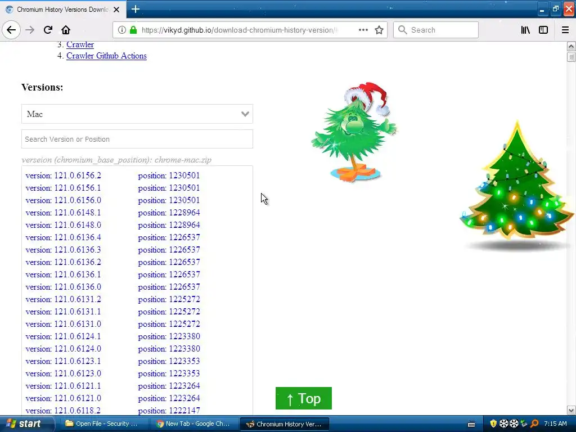Screen dimensions: 576x432
Task: Click the Versions: heading text
Action: 42,87
